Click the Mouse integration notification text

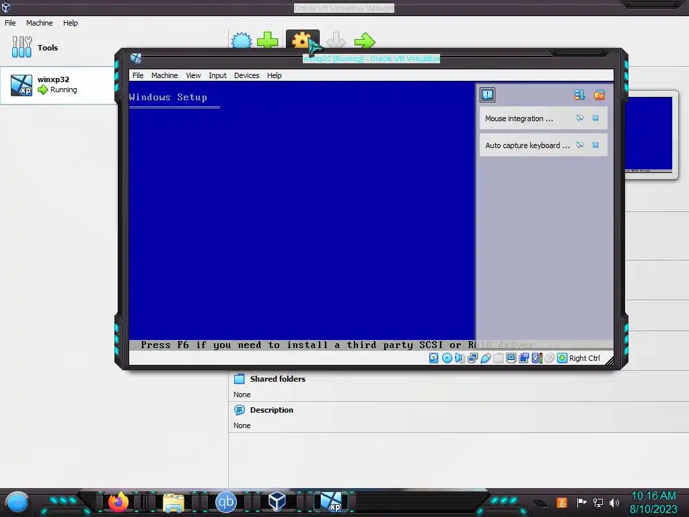point(519,118)
